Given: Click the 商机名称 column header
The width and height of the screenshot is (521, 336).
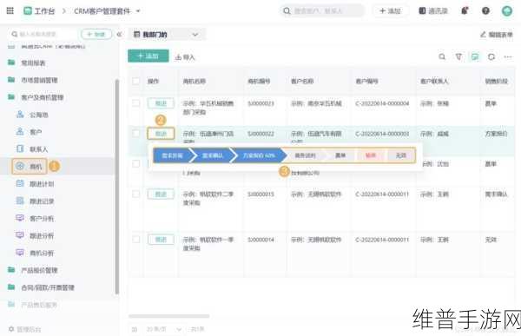Looking at the screenshot, I should 195,81.
